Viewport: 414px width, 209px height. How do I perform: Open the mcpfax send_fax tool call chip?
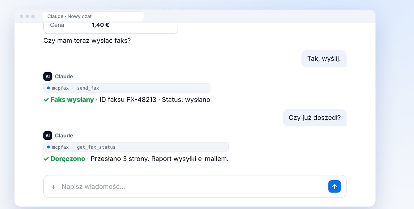(127, 88)
